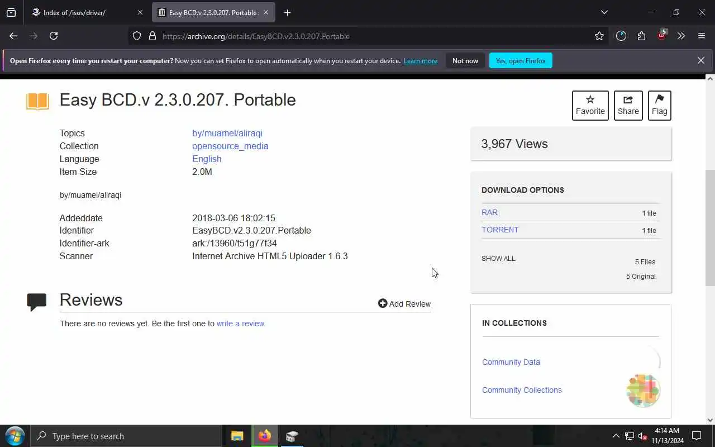Click the Learn more link

pos(421,61)
